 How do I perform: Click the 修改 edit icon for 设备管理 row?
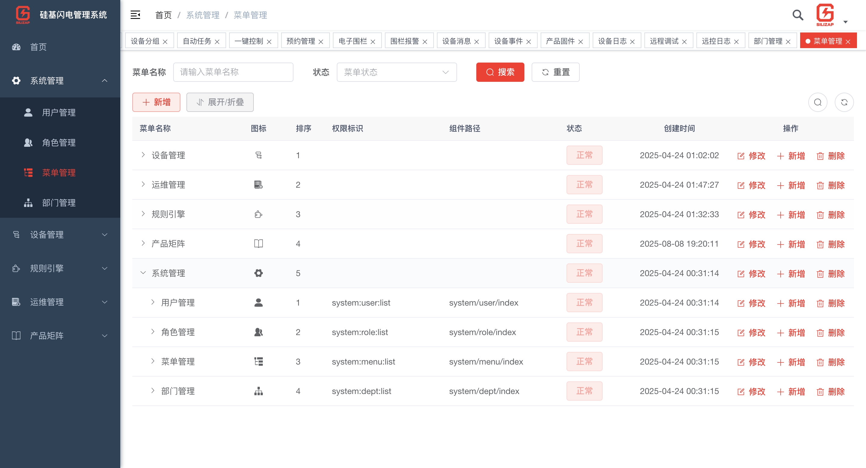pos(741,156)
